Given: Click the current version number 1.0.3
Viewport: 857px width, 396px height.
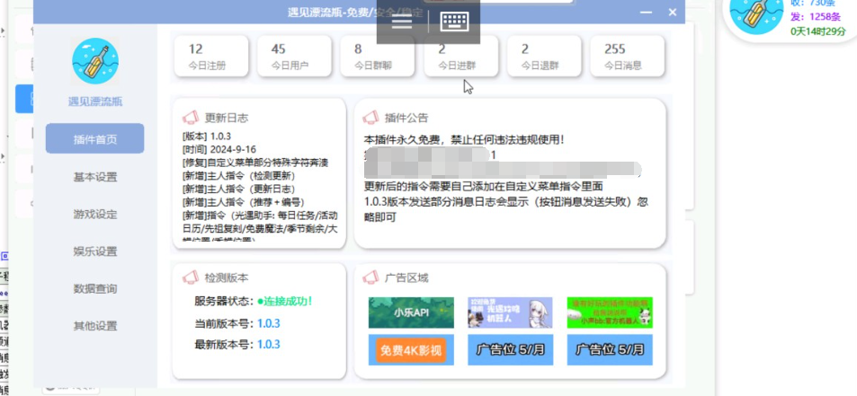Looking at the screenshot, I should tap(268, 323).
